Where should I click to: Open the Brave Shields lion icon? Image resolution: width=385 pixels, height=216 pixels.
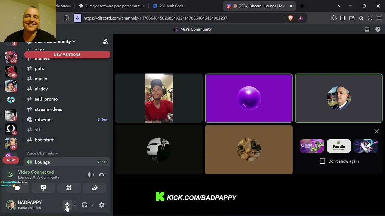(291, 18)
